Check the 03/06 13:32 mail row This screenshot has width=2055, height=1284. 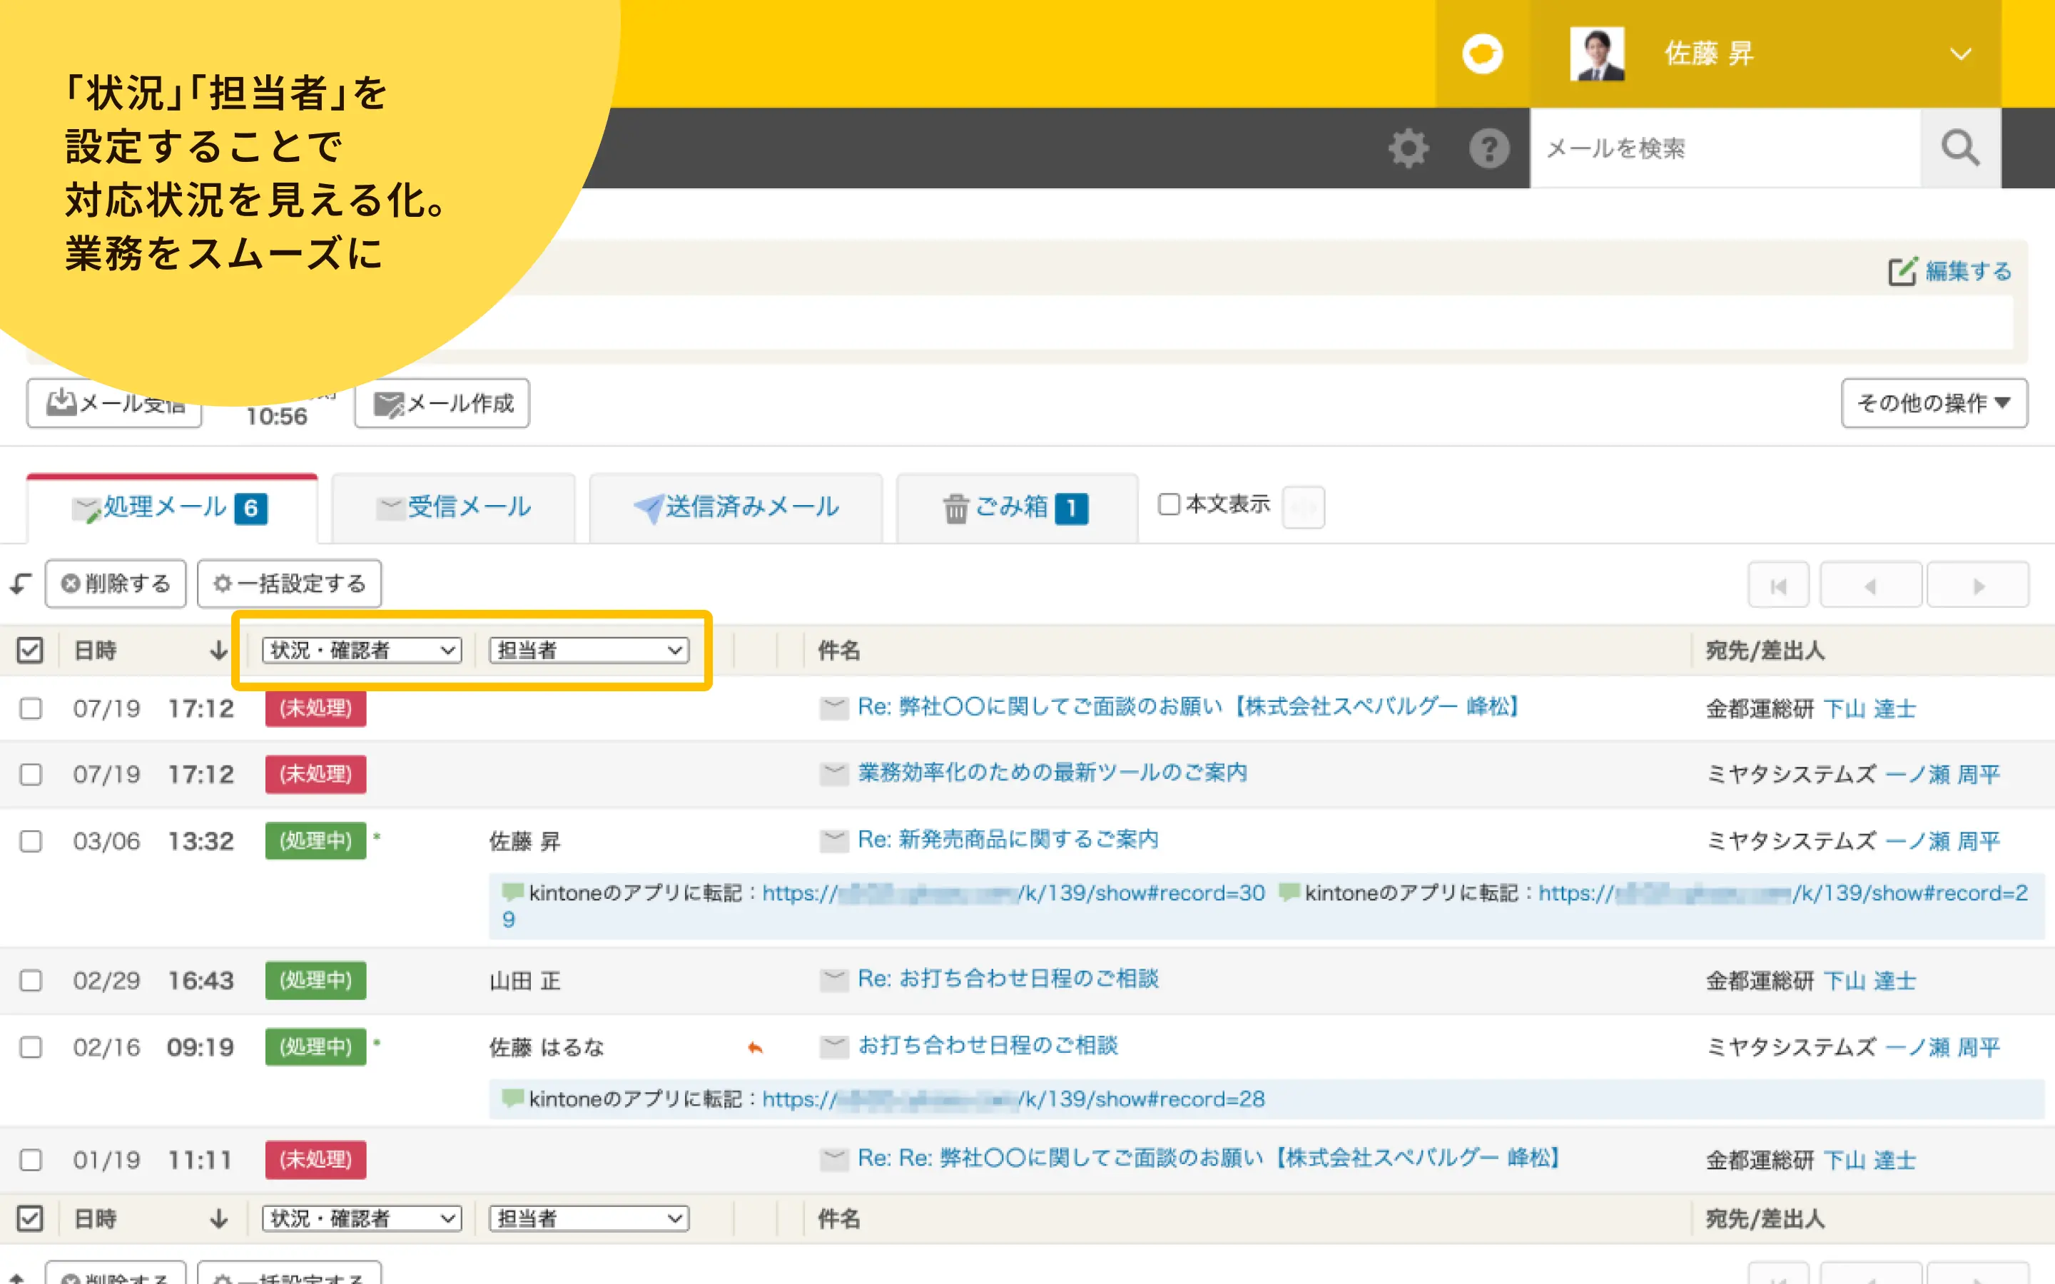31,841
